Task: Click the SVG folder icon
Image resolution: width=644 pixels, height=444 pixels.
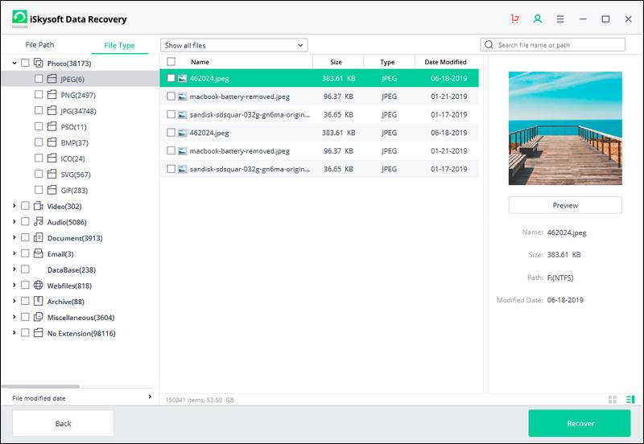Action: [x=52, y=174]
